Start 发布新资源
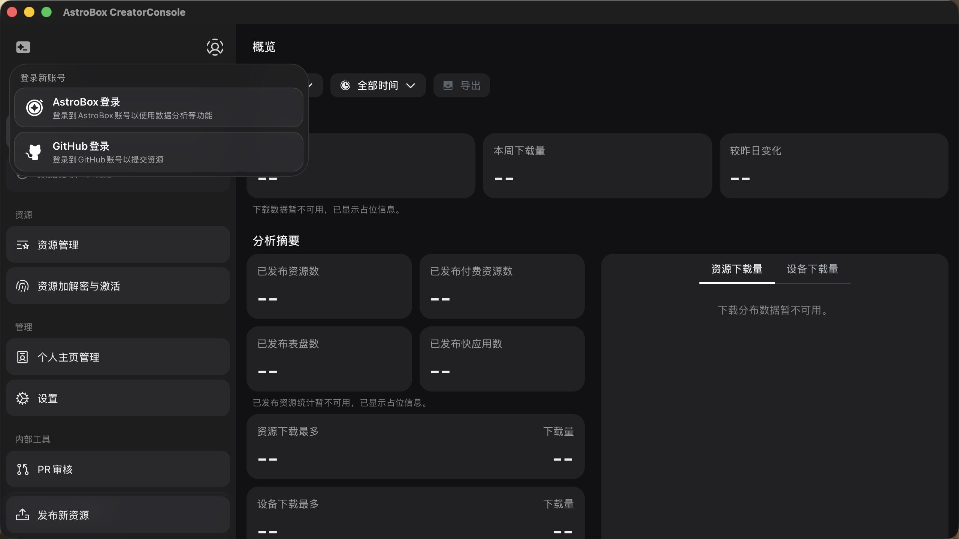 (118, 515)
